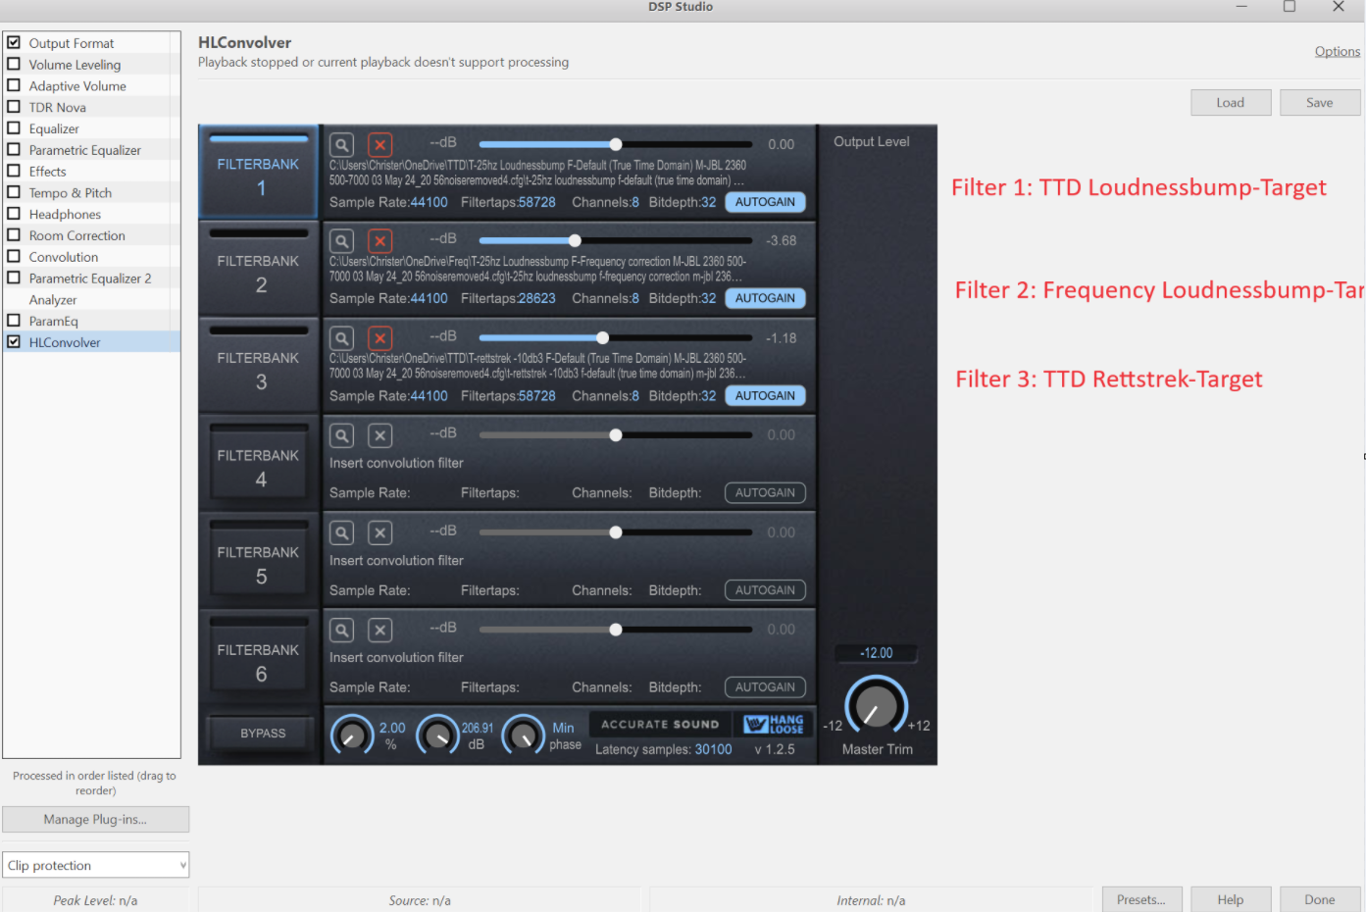Viewport: 1366px width, 912px height.
Task: Click the Load button
Action: pos(1231,103)
